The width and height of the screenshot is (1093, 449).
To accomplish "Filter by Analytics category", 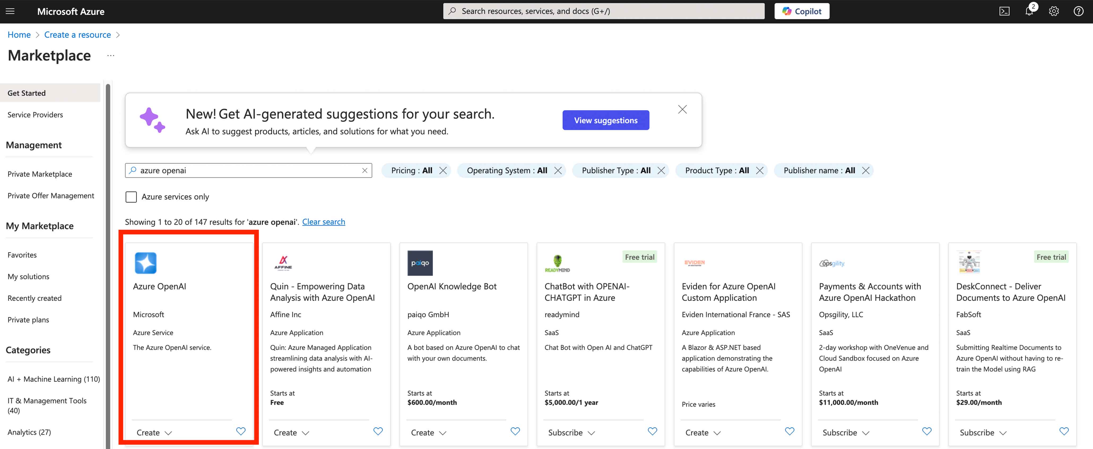I will pos(29,432).
